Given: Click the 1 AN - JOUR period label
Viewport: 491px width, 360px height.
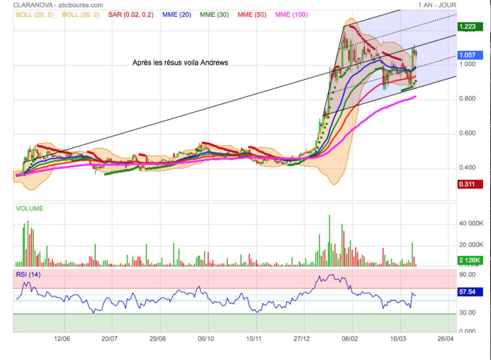Looking at the screenshot, I should [x=437, y=5].
